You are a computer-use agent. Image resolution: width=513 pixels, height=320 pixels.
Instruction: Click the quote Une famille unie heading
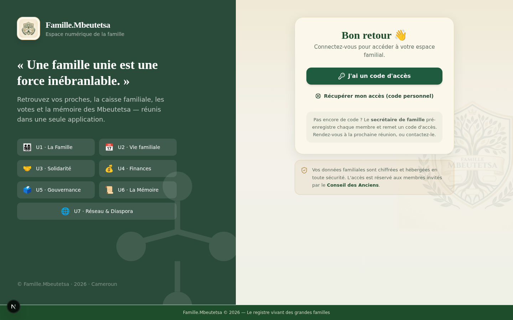(x=88, y=73)
